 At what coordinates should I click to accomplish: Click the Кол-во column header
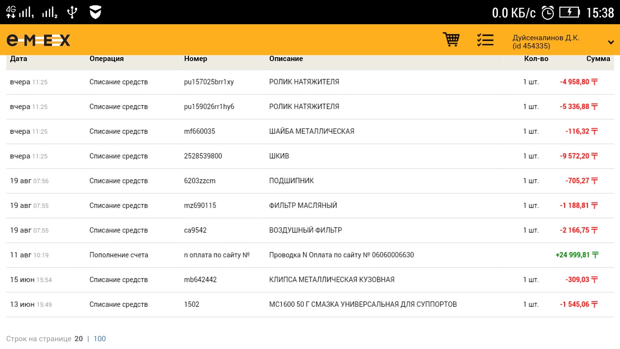coord(536,59)
